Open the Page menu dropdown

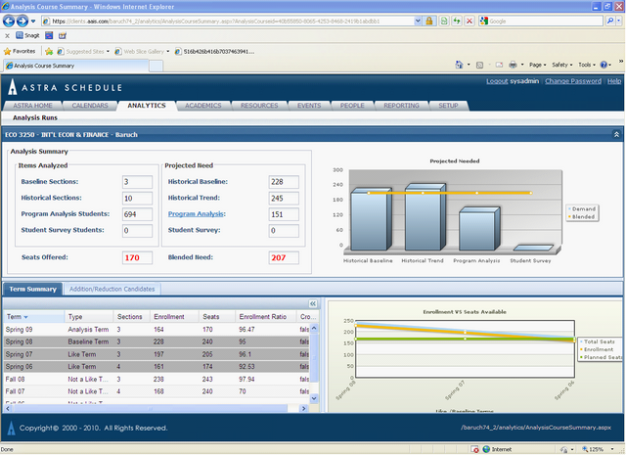[x=537, y=65]
